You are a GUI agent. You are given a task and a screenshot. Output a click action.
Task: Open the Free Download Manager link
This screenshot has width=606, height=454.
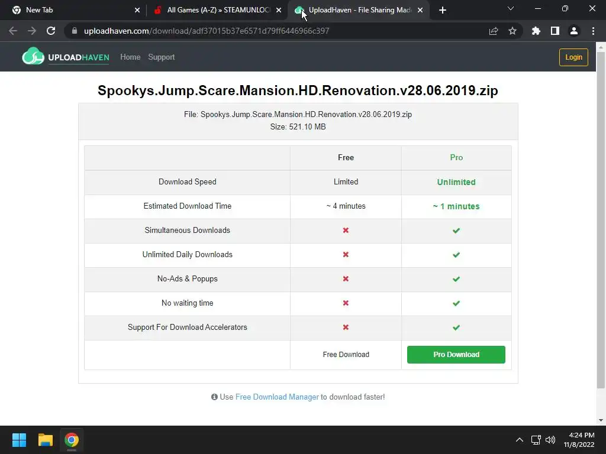pyautogui.click(x=277, y=397)
